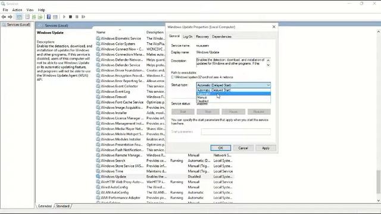
Task: Click description box scroll up arrow
Action: pyautogui.click(x=268, y=60)
